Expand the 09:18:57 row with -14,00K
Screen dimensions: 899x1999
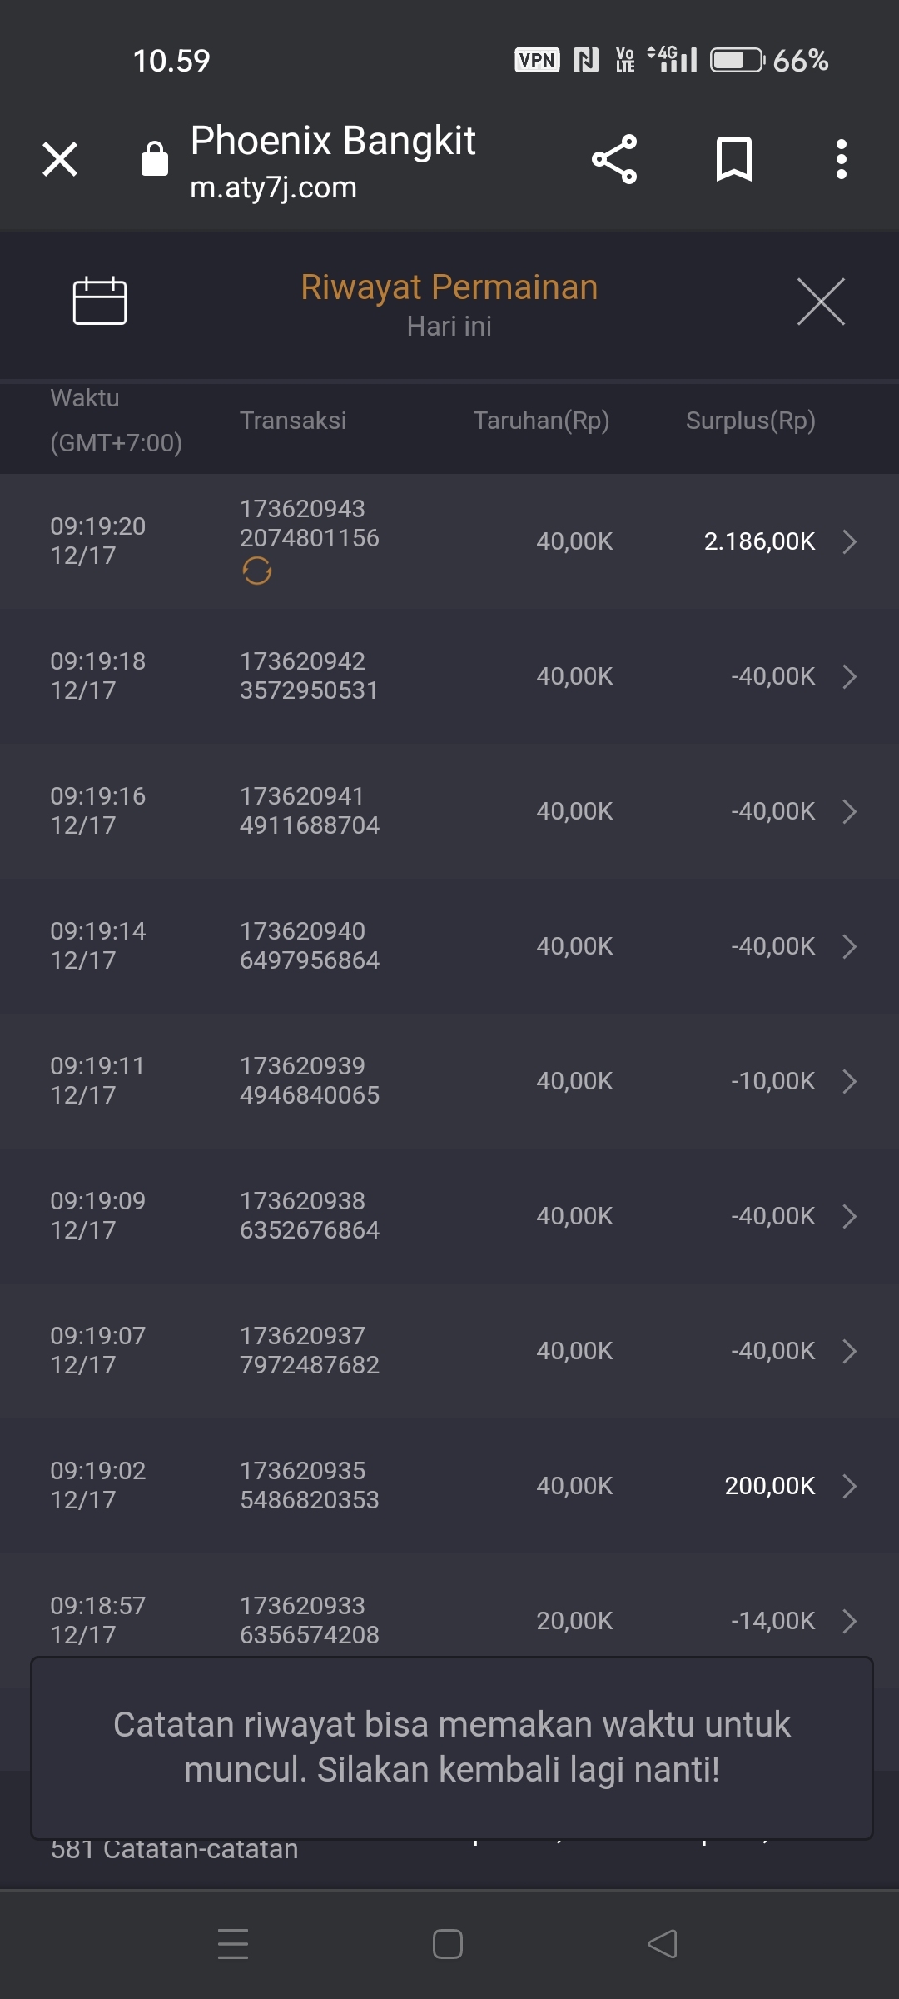(849, 1621)
